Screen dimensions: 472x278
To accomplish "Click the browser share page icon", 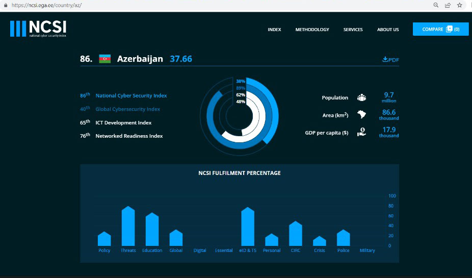I will pos(448,5).
